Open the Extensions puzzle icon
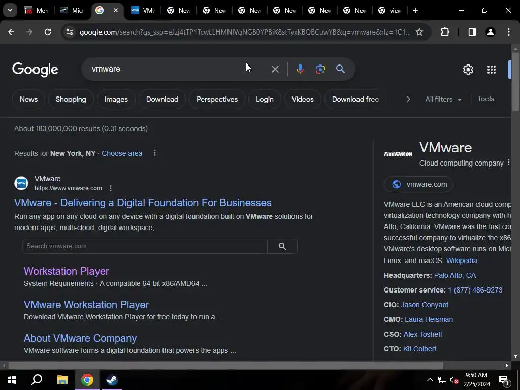The height and width of the screenshot is (390, 520). click(x=445, y=32)
